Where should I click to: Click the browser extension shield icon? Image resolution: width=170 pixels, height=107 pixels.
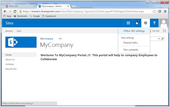(160, 11)
